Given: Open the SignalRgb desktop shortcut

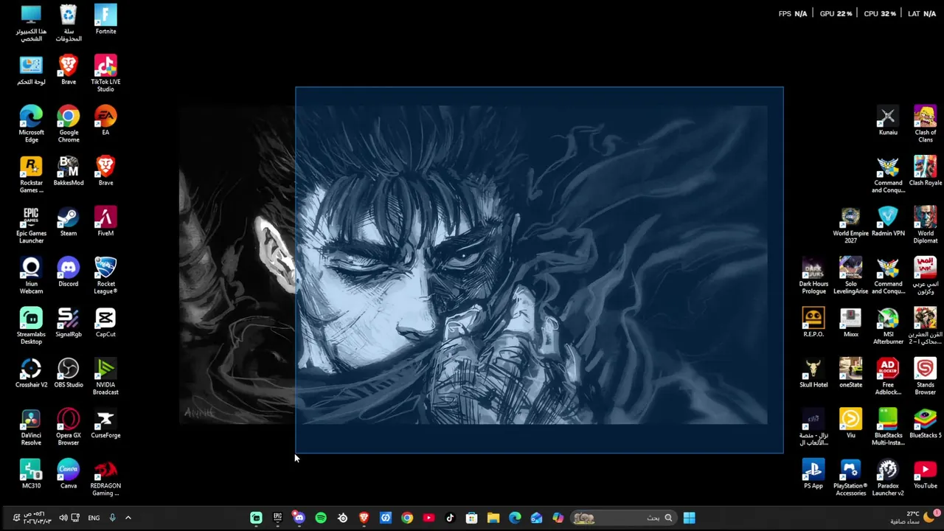Looking at the screenshot, I should click(69, 322).
